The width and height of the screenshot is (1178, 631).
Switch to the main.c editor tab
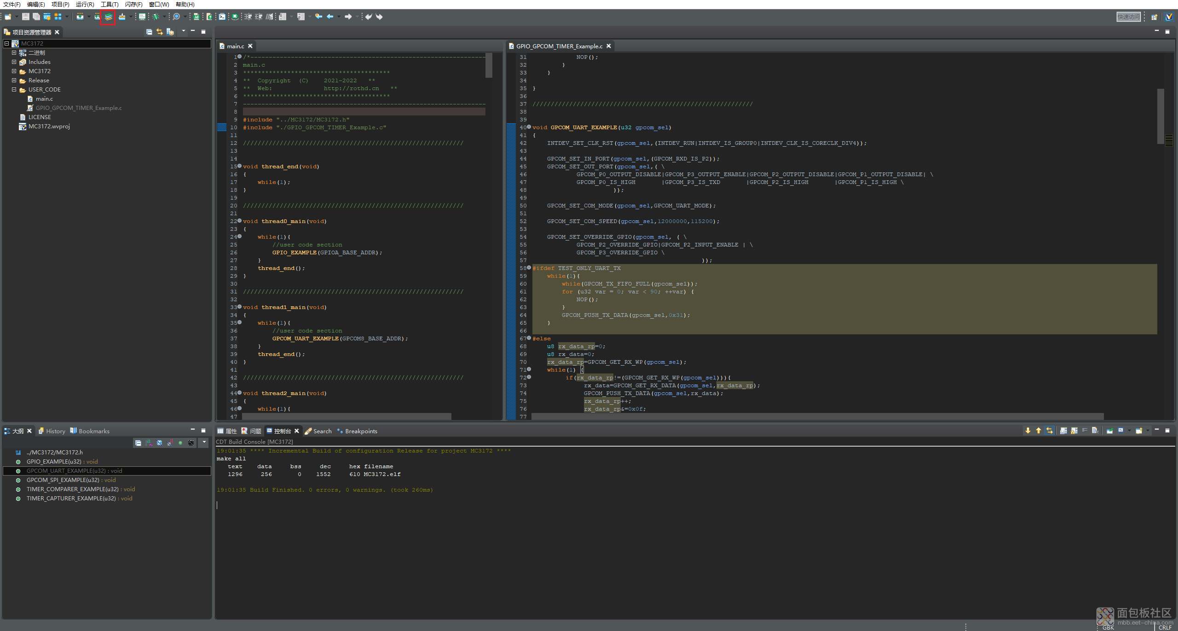(x=235, y=46)
